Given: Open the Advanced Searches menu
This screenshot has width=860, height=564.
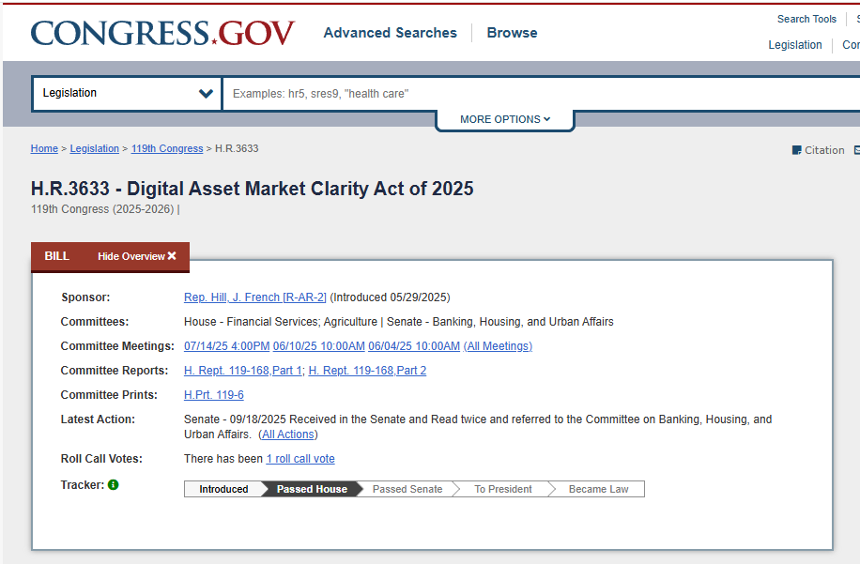Looking at the screenshot, I should [390, 33].
